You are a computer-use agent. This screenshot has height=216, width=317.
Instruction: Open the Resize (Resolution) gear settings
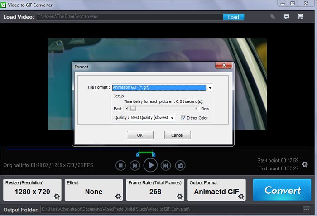57,197
